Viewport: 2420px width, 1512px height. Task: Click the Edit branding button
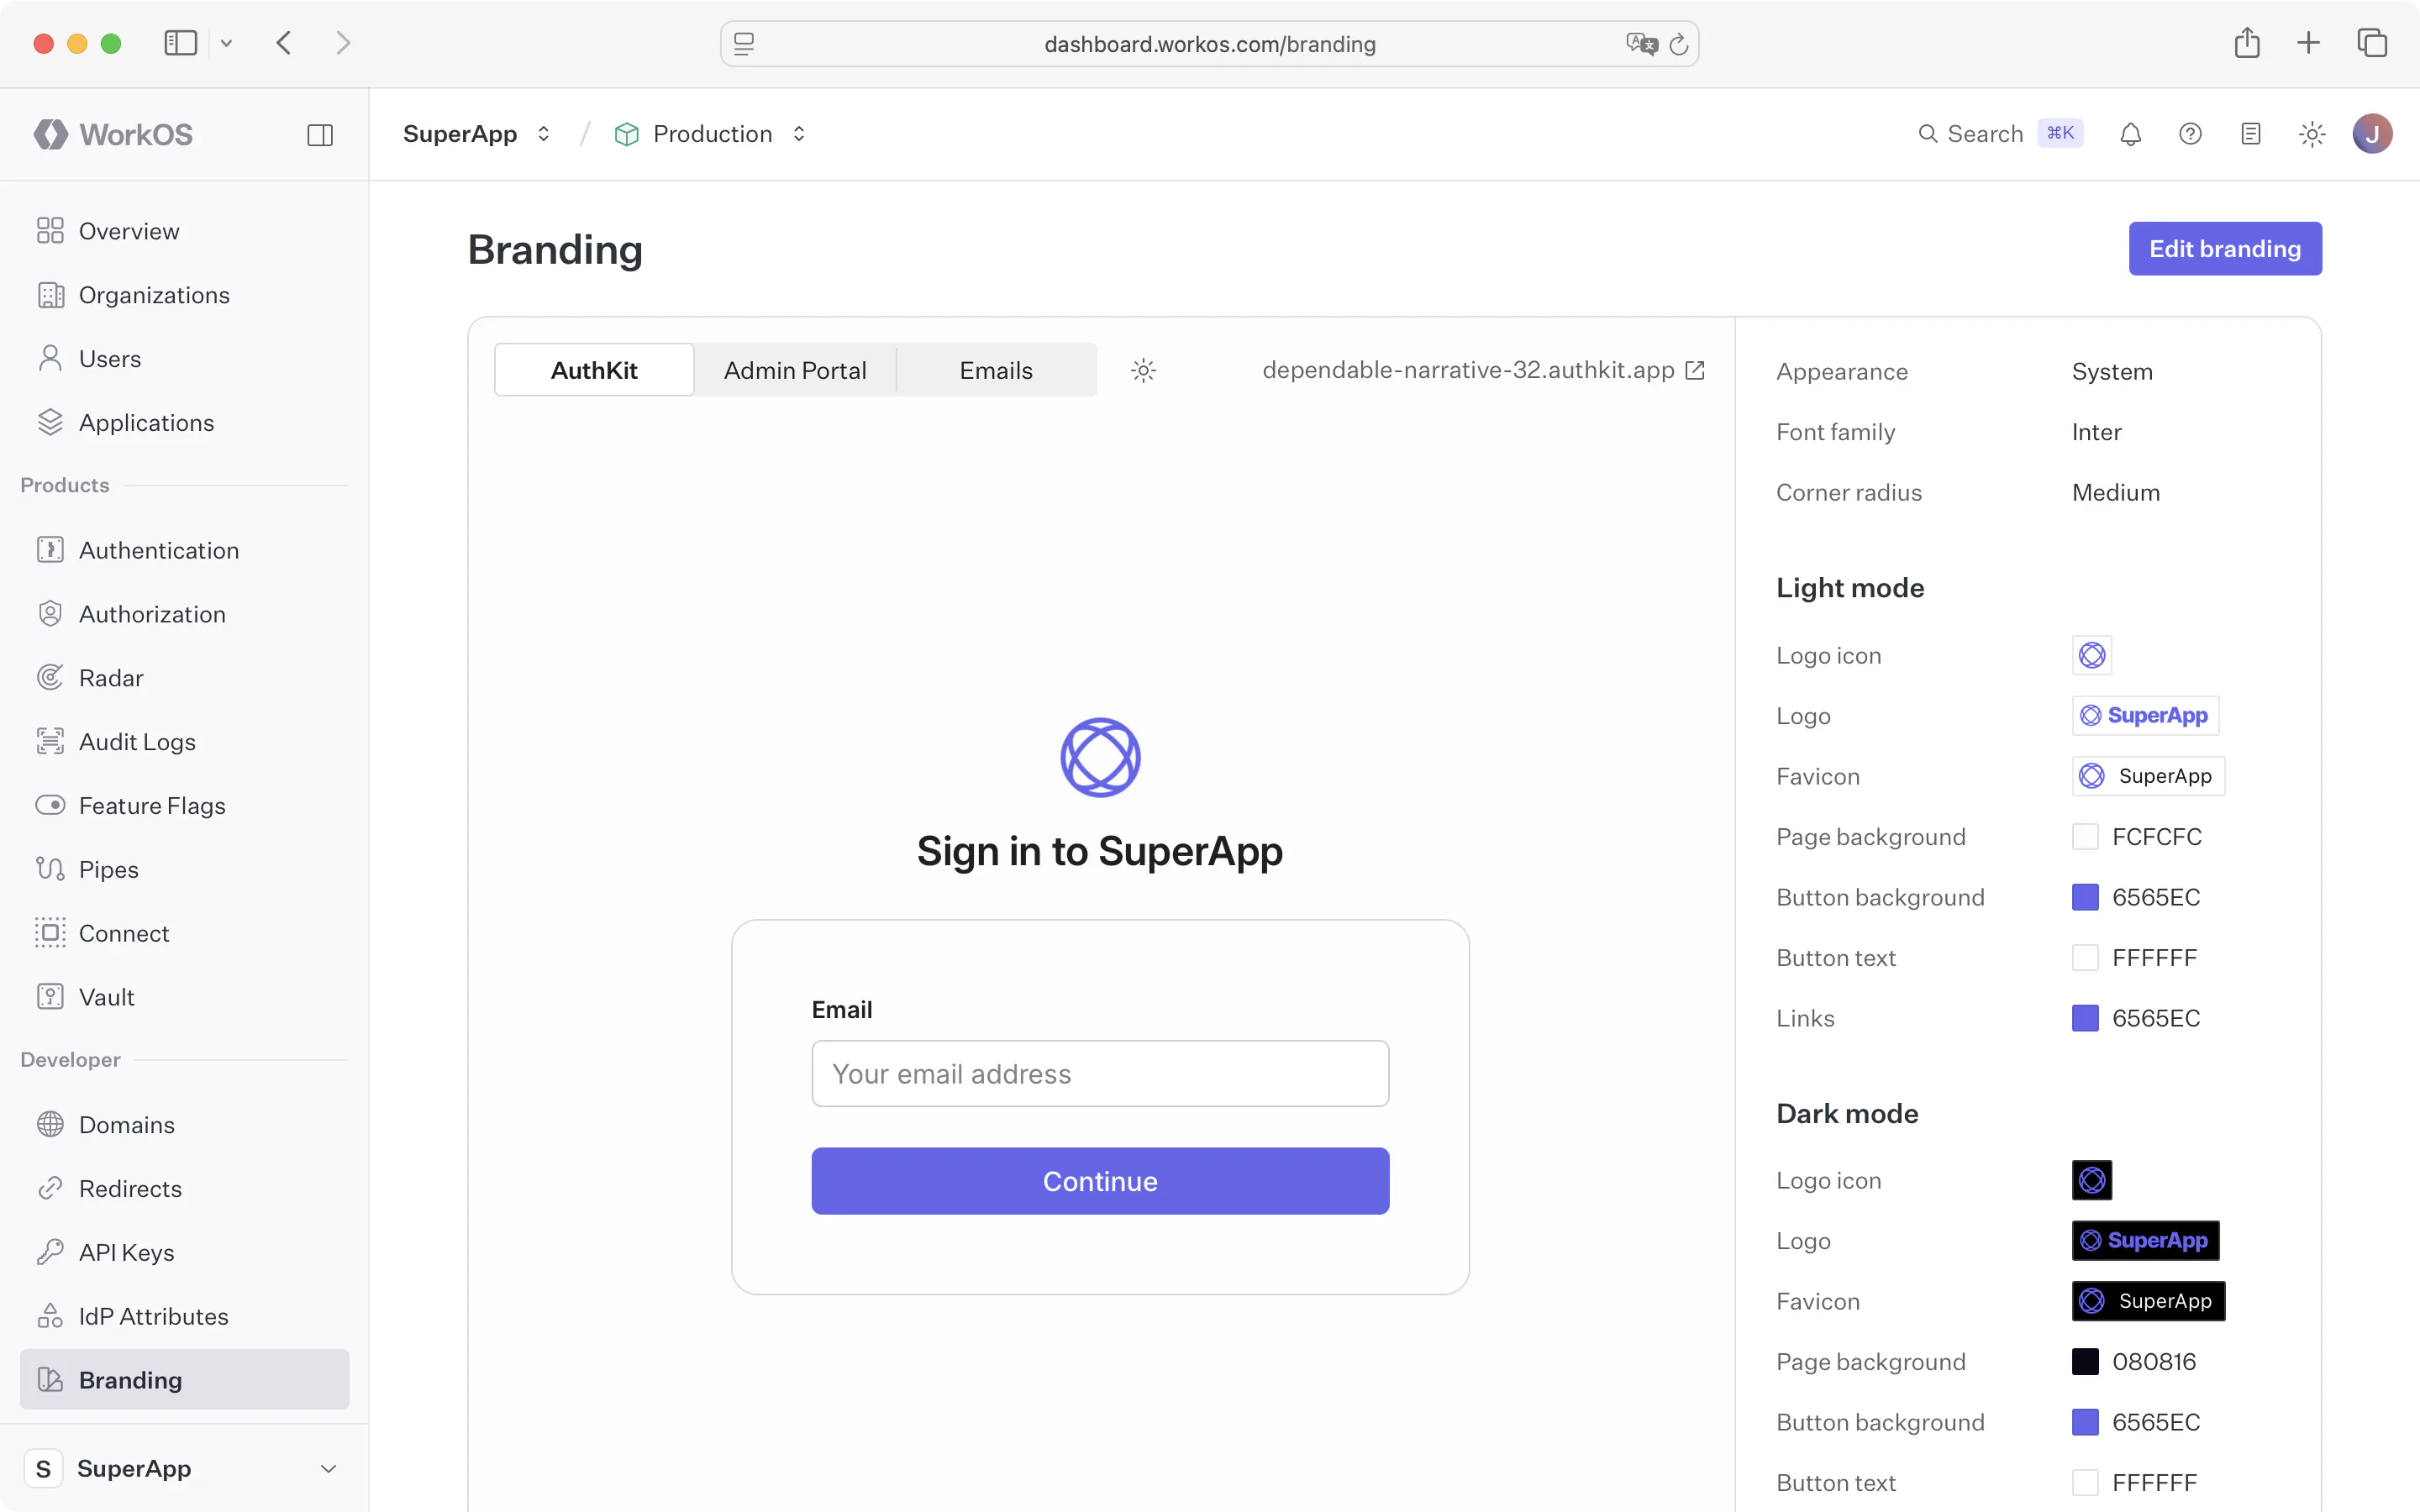click(x=2225, y=249)
